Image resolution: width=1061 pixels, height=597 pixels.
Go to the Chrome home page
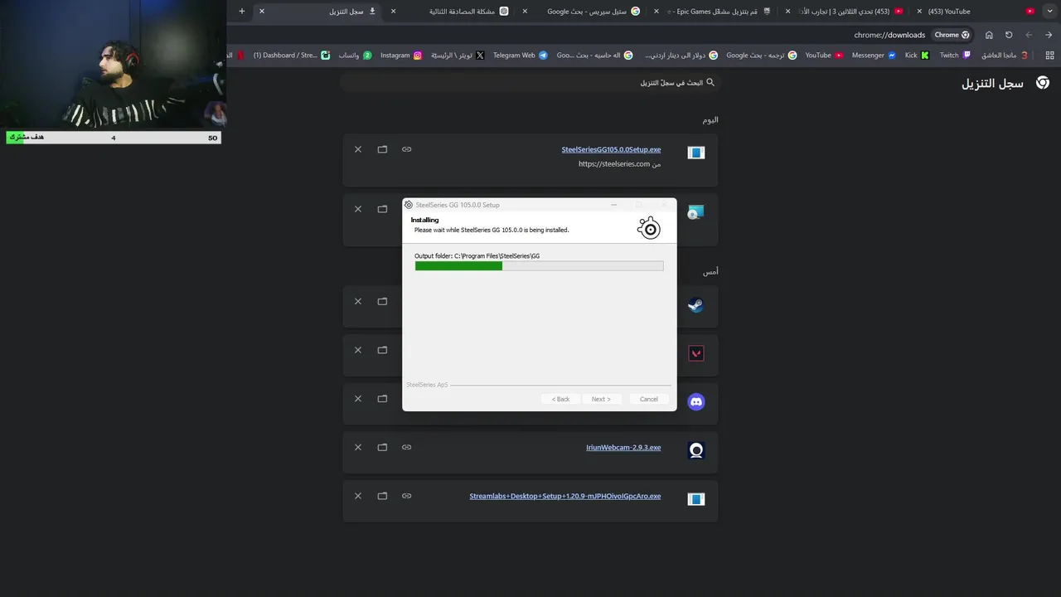coord(989,35)
